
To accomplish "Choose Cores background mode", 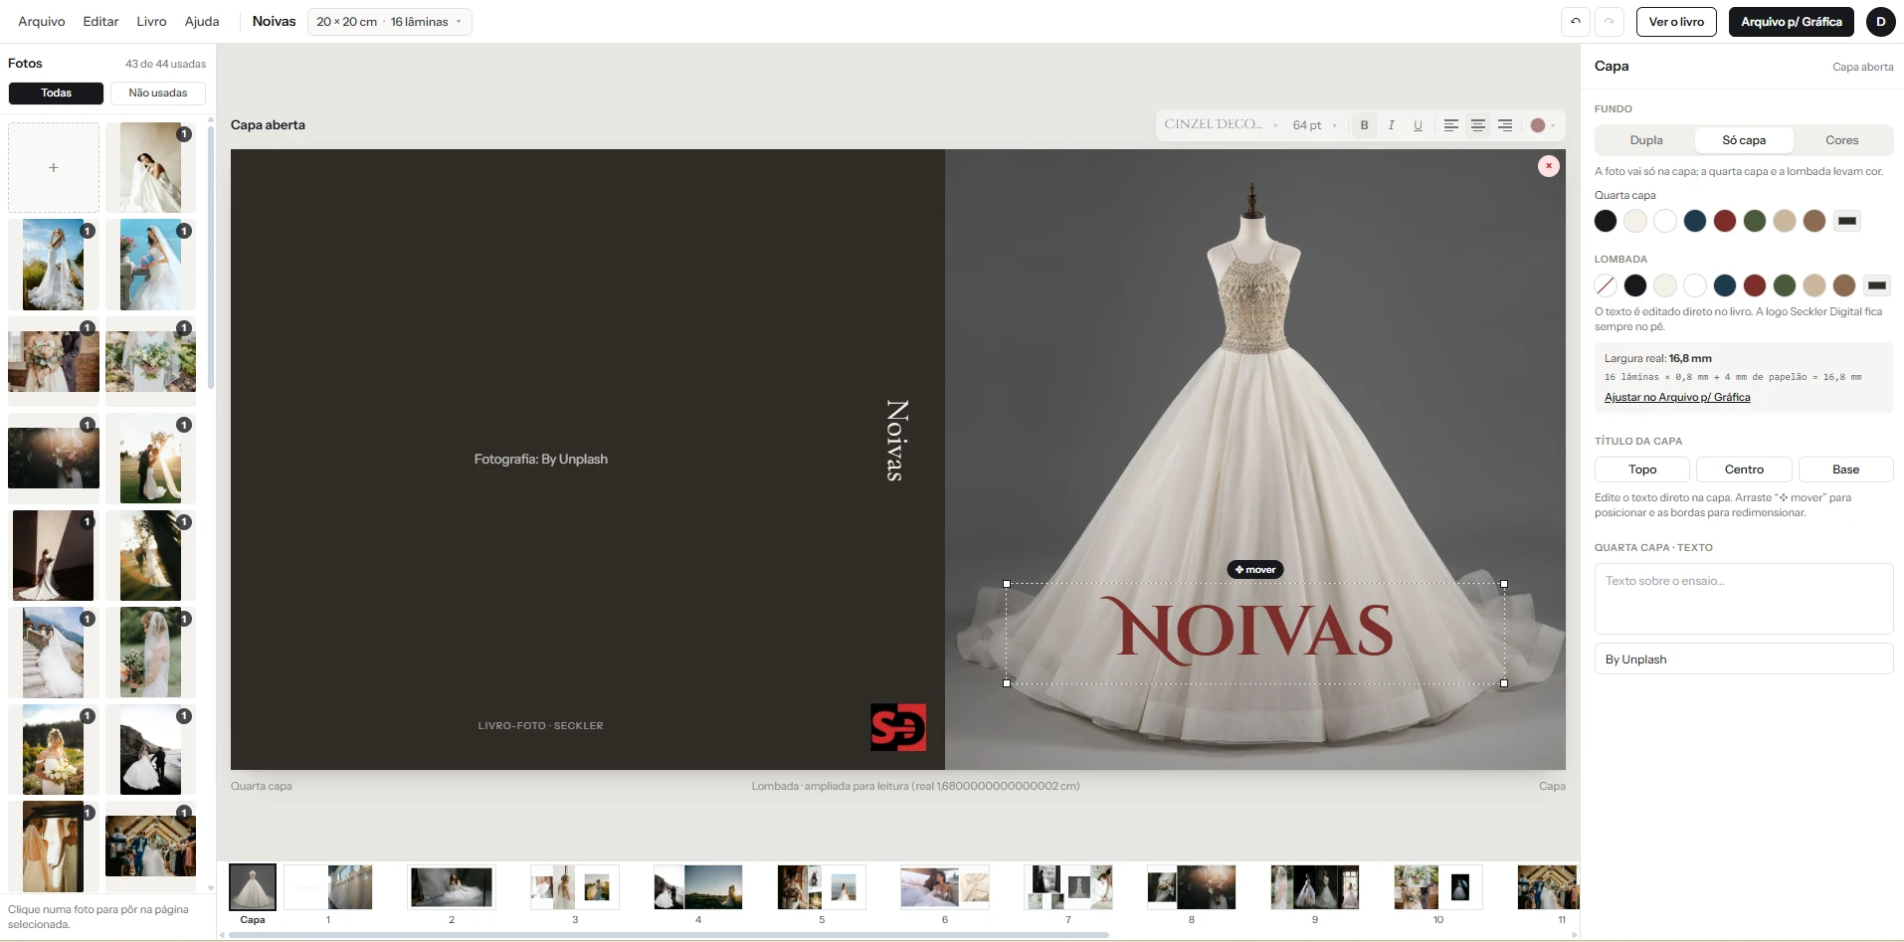I will tap(1841, 140).
